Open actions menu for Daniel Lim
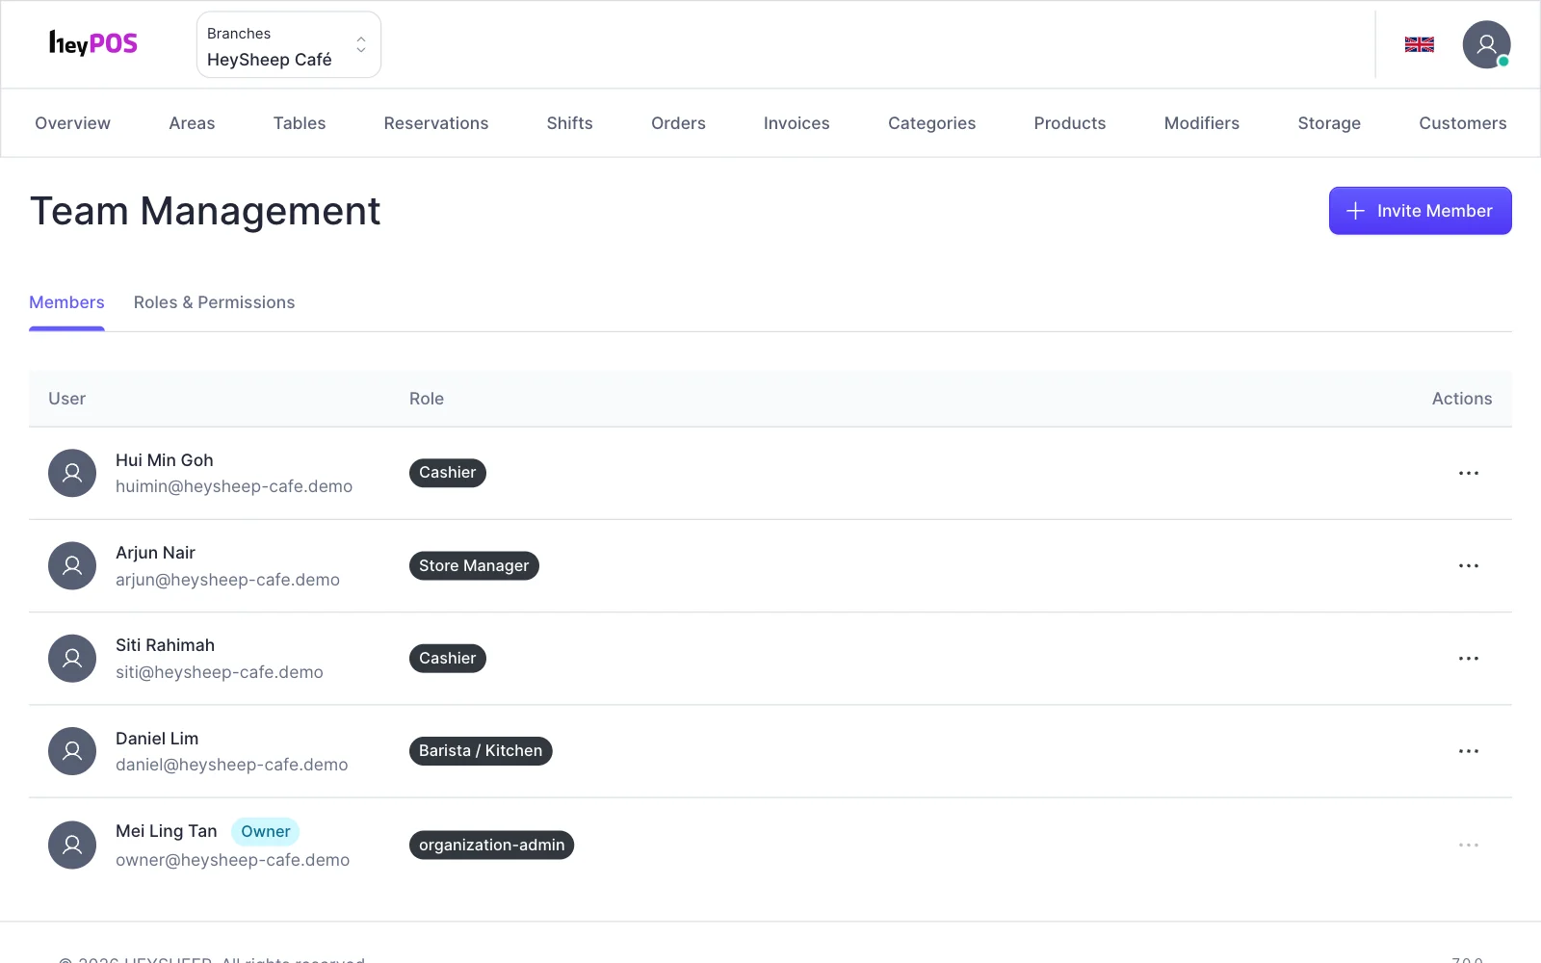The width and height of the screenshot is (1541, 963). pyautogui.click(x=1468, y=751)
